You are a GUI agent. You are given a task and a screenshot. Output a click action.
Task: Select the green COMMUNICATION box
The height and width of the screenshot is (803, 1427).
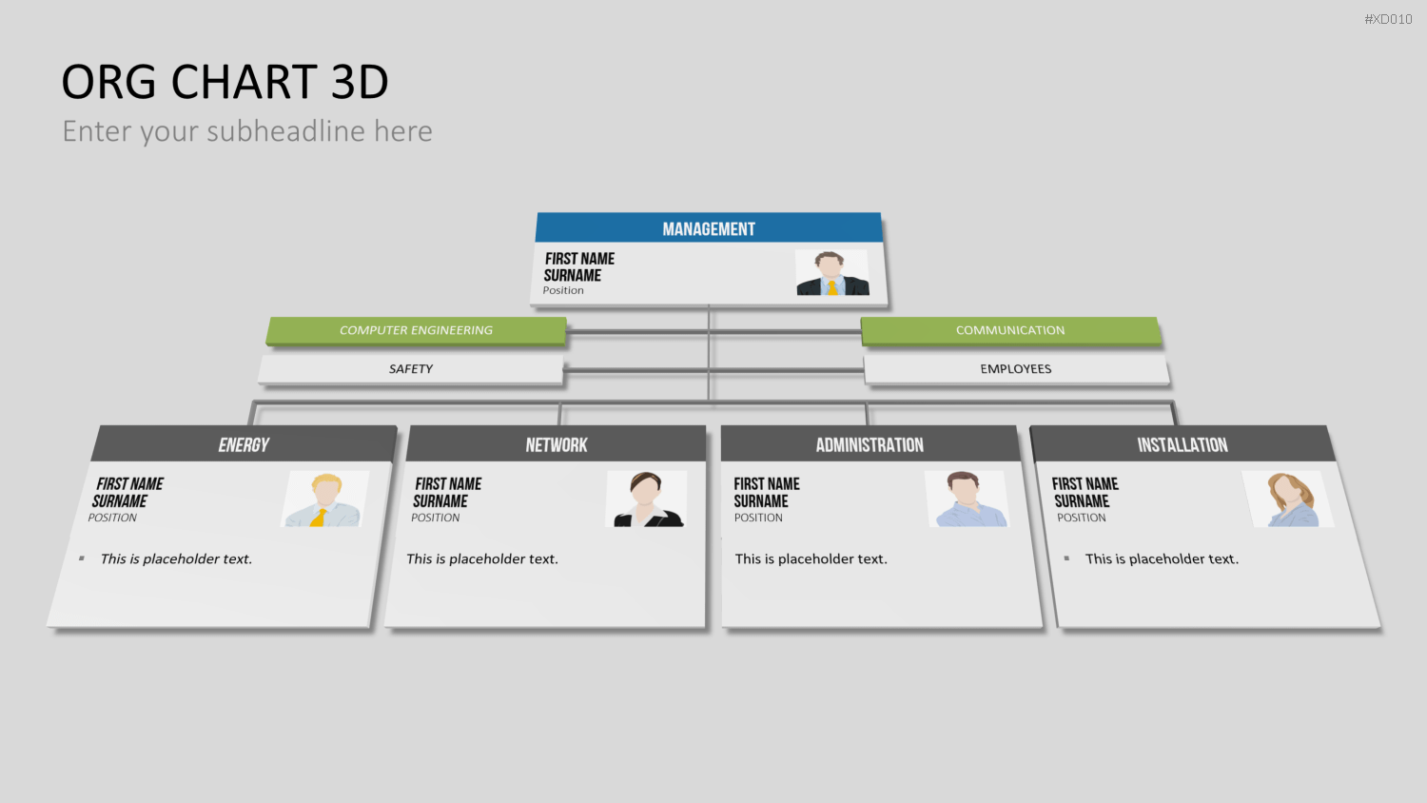click(x=1010, y=330)
